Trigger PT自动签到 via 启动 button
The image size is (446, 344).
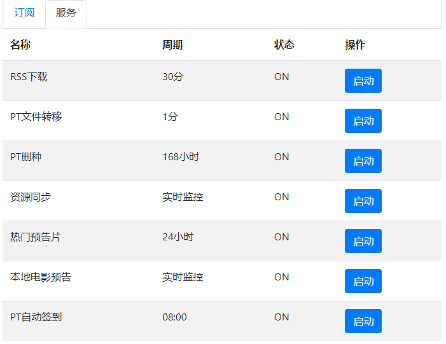click(363, 321)
